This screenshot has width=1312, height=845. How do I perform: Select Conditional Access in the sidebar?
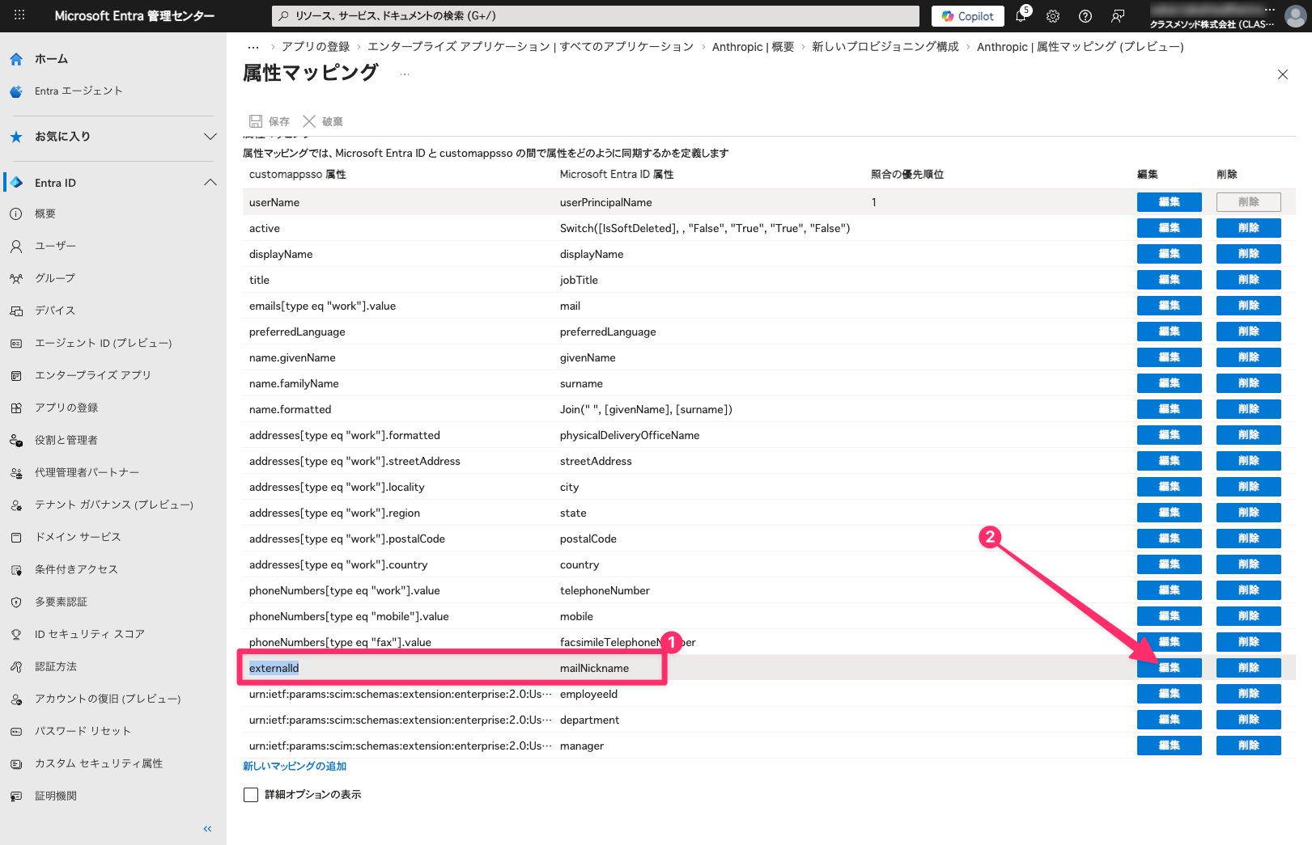coord(76,569)
